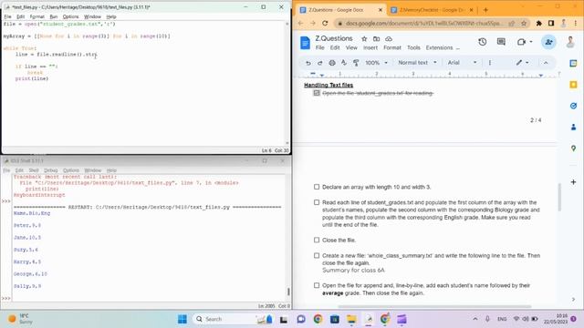Image resolution: width=584 pixels, height=328 pixels.
Task: Open Extensions menu in Google Docs
Action: coord(439,48)
